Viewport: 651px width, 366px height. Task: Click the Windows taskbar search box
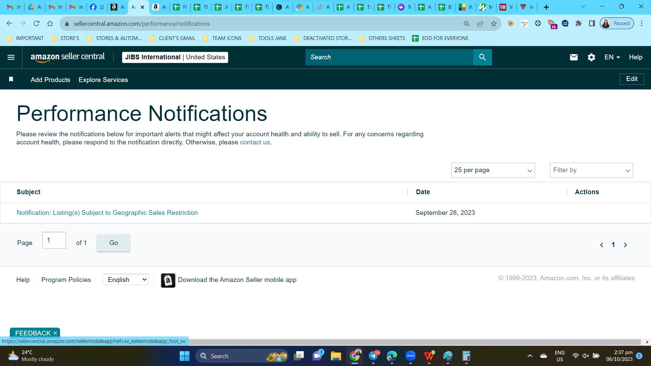coord(242,356)
